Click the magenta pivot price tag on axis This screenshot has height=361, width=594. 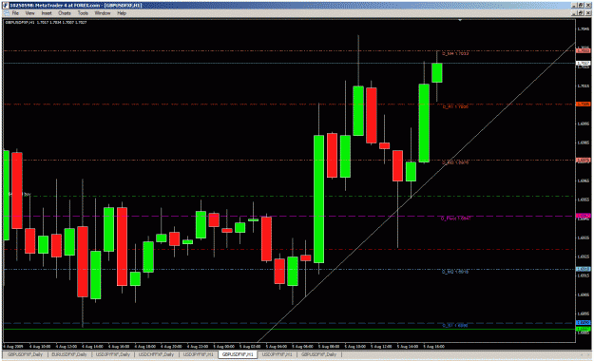coord(583,216)
